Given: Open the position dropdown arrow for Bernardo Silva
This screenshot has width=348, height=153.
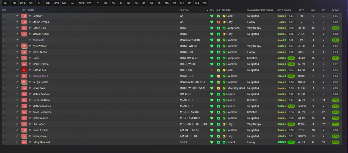Looking at the screenshot, I should [x=17, y=100].
